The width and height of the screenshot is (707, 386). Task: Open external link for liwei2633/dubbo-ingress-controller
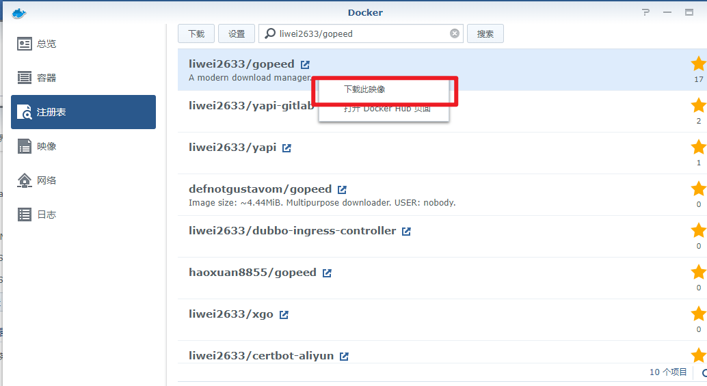tap(406, 232)
